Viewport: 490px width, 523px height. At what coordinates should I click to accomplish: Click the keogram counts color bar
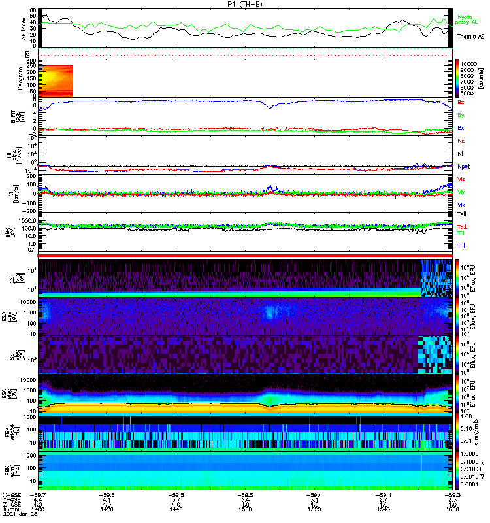(x=457, y=78)
